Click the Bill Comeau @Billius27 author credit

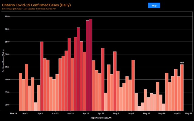[x=12, y=9]
